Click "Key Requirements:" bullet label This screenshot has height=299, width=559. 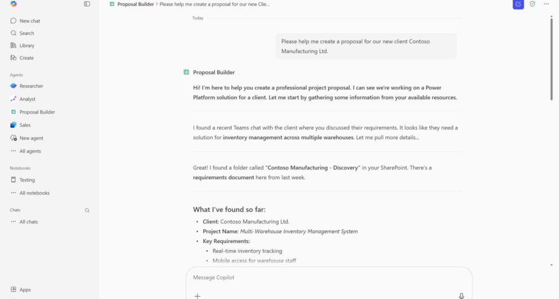point(226,241)
